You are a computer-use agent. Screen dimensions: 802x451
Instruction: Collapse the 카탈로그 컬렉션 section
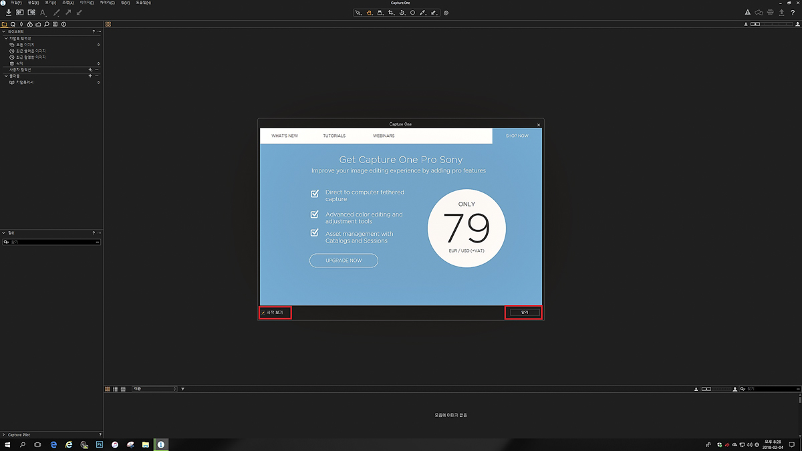click(x=6, y=38)
